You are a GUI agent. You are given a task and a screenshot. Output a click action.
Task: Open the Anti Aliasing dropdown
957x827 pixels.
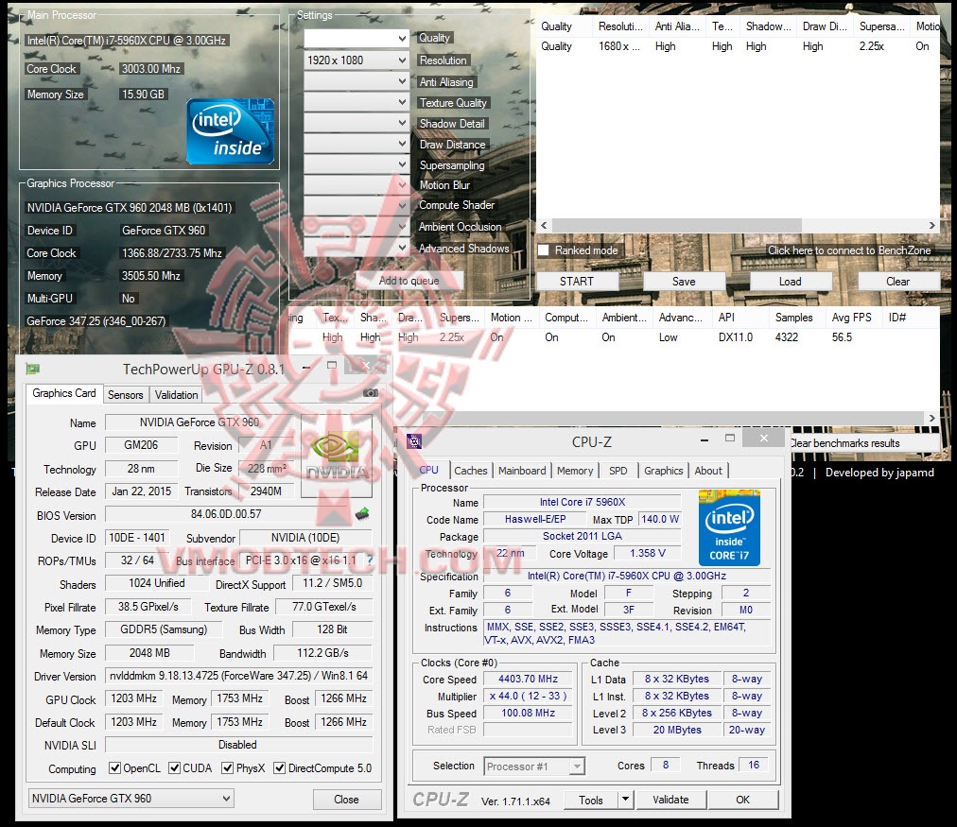357,81
